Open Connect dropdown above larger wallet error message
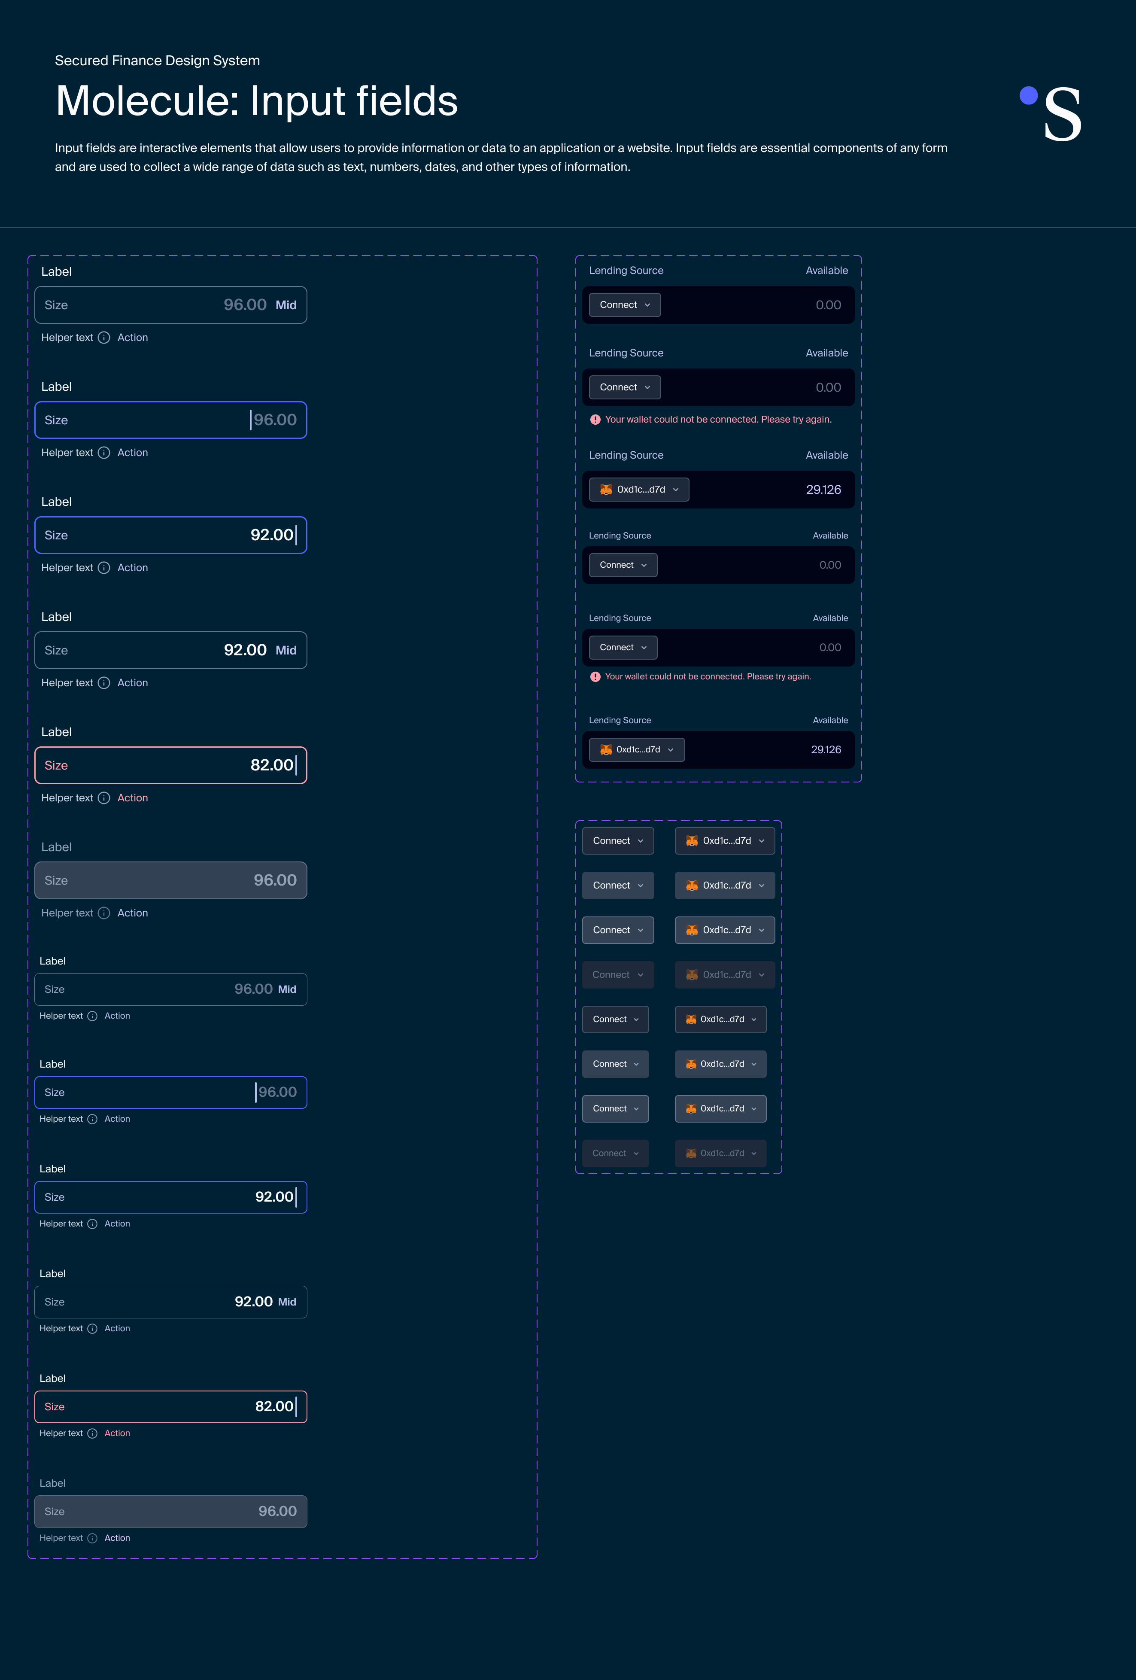 (x=625, y=387)
